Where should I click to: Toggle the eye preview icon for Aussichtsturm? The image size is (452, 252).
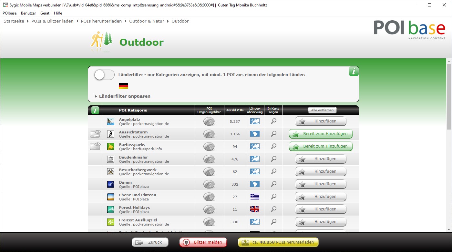(95, 134)
